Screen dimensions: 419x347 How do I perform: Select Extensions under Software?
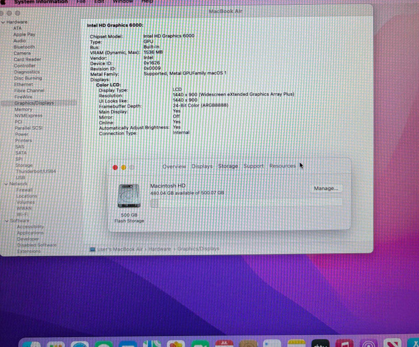(x=29, y=251)
